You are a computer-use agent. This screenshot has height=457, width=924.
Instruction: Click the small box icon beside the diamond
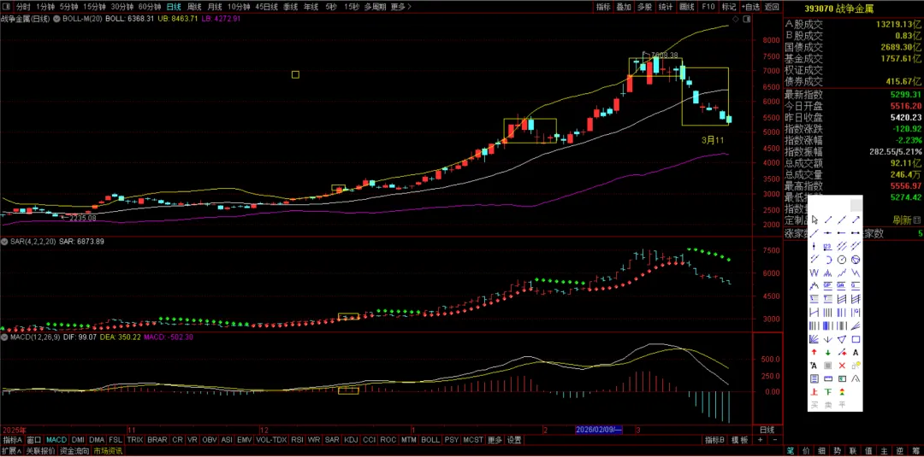(x=747, y=20)
